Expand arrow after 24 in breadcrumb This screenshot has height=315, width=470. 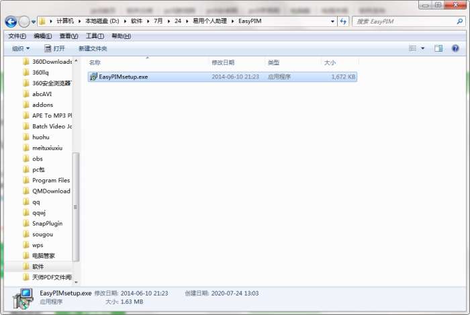pyautogui.click(x=187, y=21)
